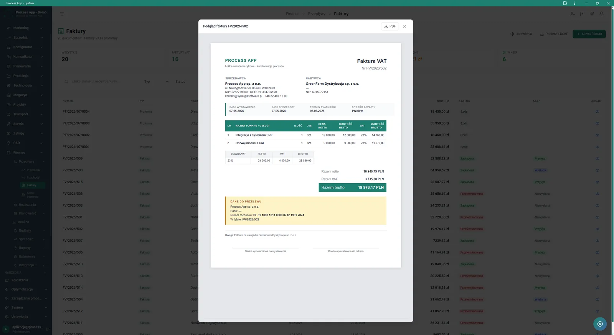Click the eye icon for PF/2026/07/0001

pyautogui.click(x=597, y=147)
